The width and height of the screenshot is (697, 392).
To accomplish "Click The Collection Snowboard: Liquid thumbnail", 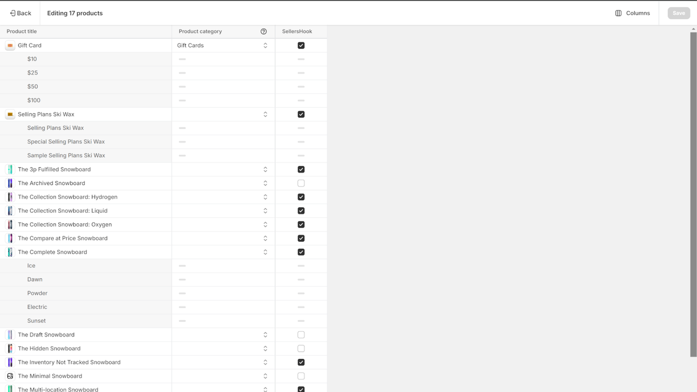I will coord(10,211).
